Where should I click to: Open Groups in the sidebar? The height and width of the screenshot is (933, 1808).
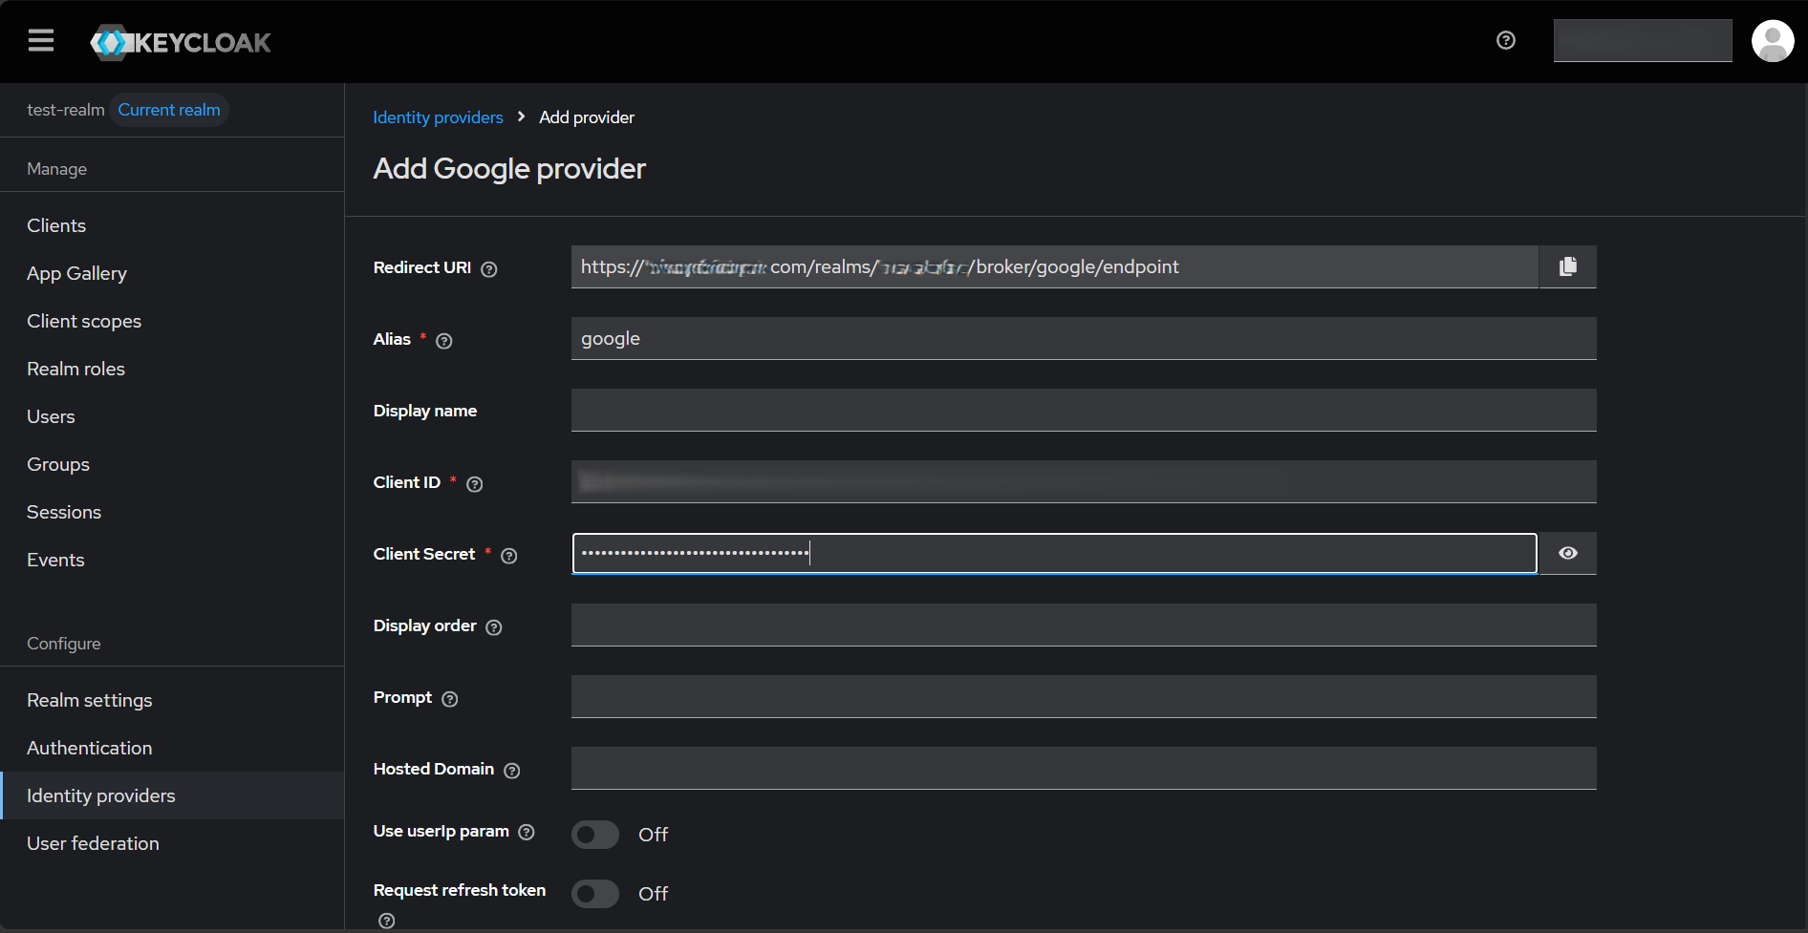tap(172, 464)
